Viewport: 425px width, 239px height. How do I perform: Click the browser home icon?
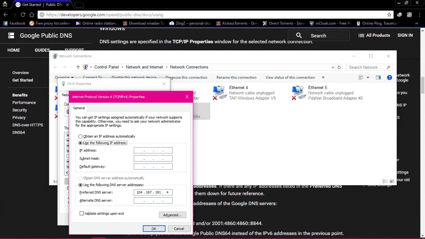click(32, 15)
